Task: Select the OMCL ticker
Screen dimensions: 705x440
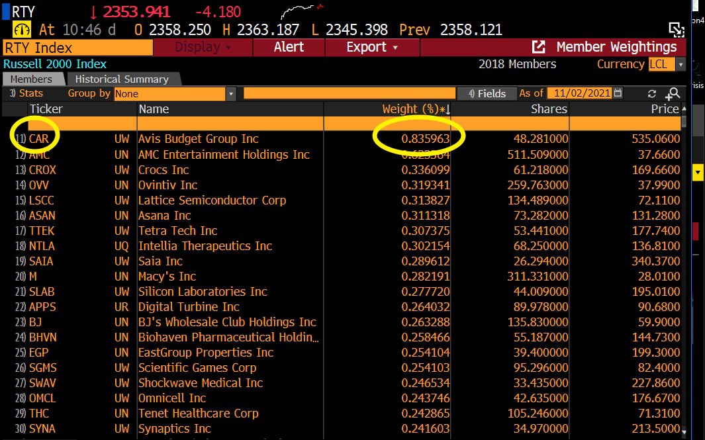Action: 42,399
